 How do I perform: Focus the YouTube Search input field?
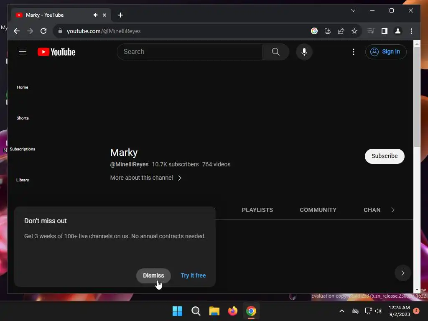point(190,51)
